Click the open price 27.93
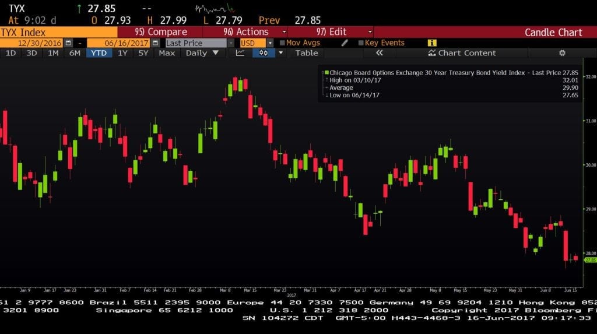This screenshot has width=597, height=334. 117,20
